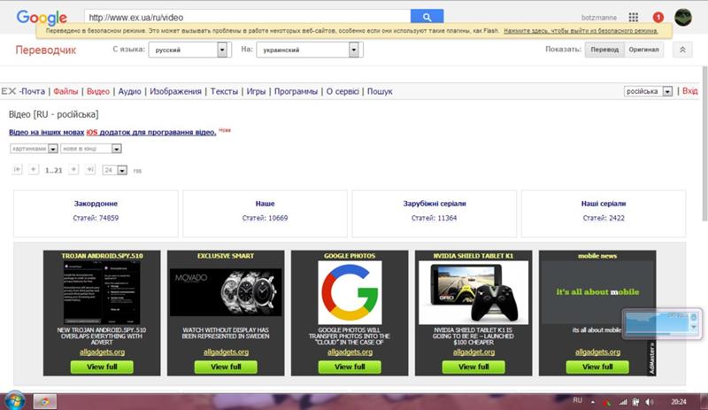Go to next page arrow
Viewport: 708px width, 410px height.
point(73,169)
